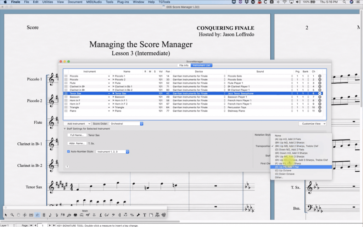Select the Tuplet tool
Viewport: 363px width, 227px height.
(x=69, y=215)
